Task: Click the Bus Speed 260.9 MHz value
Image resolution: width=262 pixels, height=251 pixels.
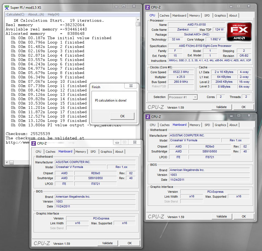Action: [181, 82]
